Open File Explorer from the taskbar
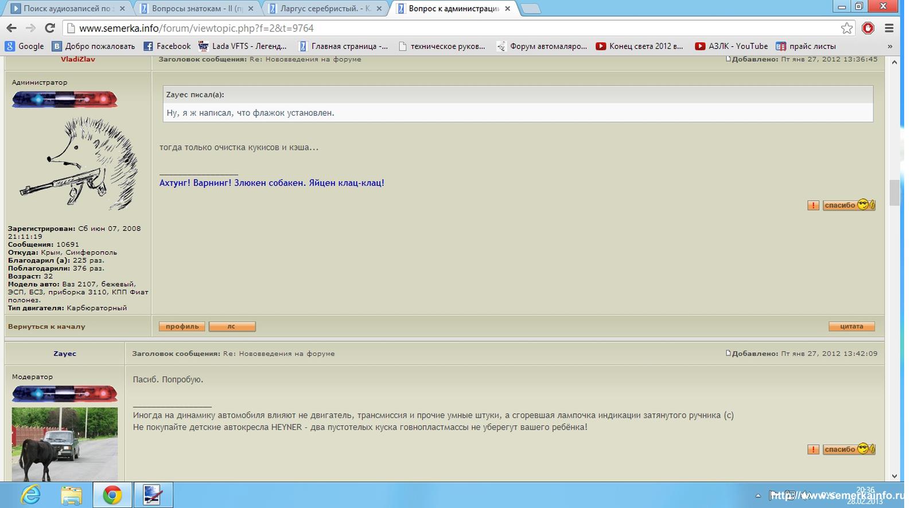 (71, 495)
